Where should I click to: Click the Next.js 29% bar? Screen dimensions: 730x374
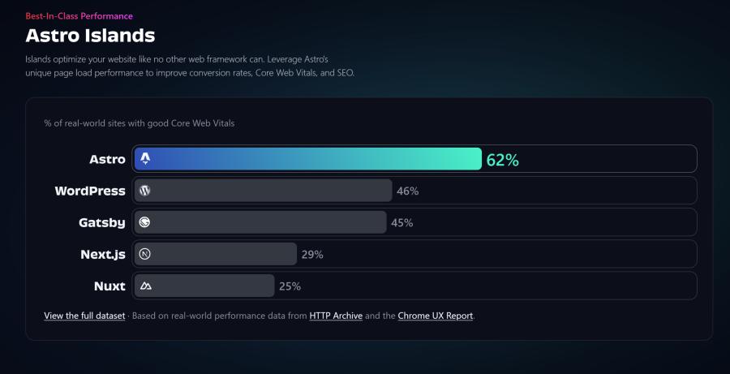coord(216,254)
